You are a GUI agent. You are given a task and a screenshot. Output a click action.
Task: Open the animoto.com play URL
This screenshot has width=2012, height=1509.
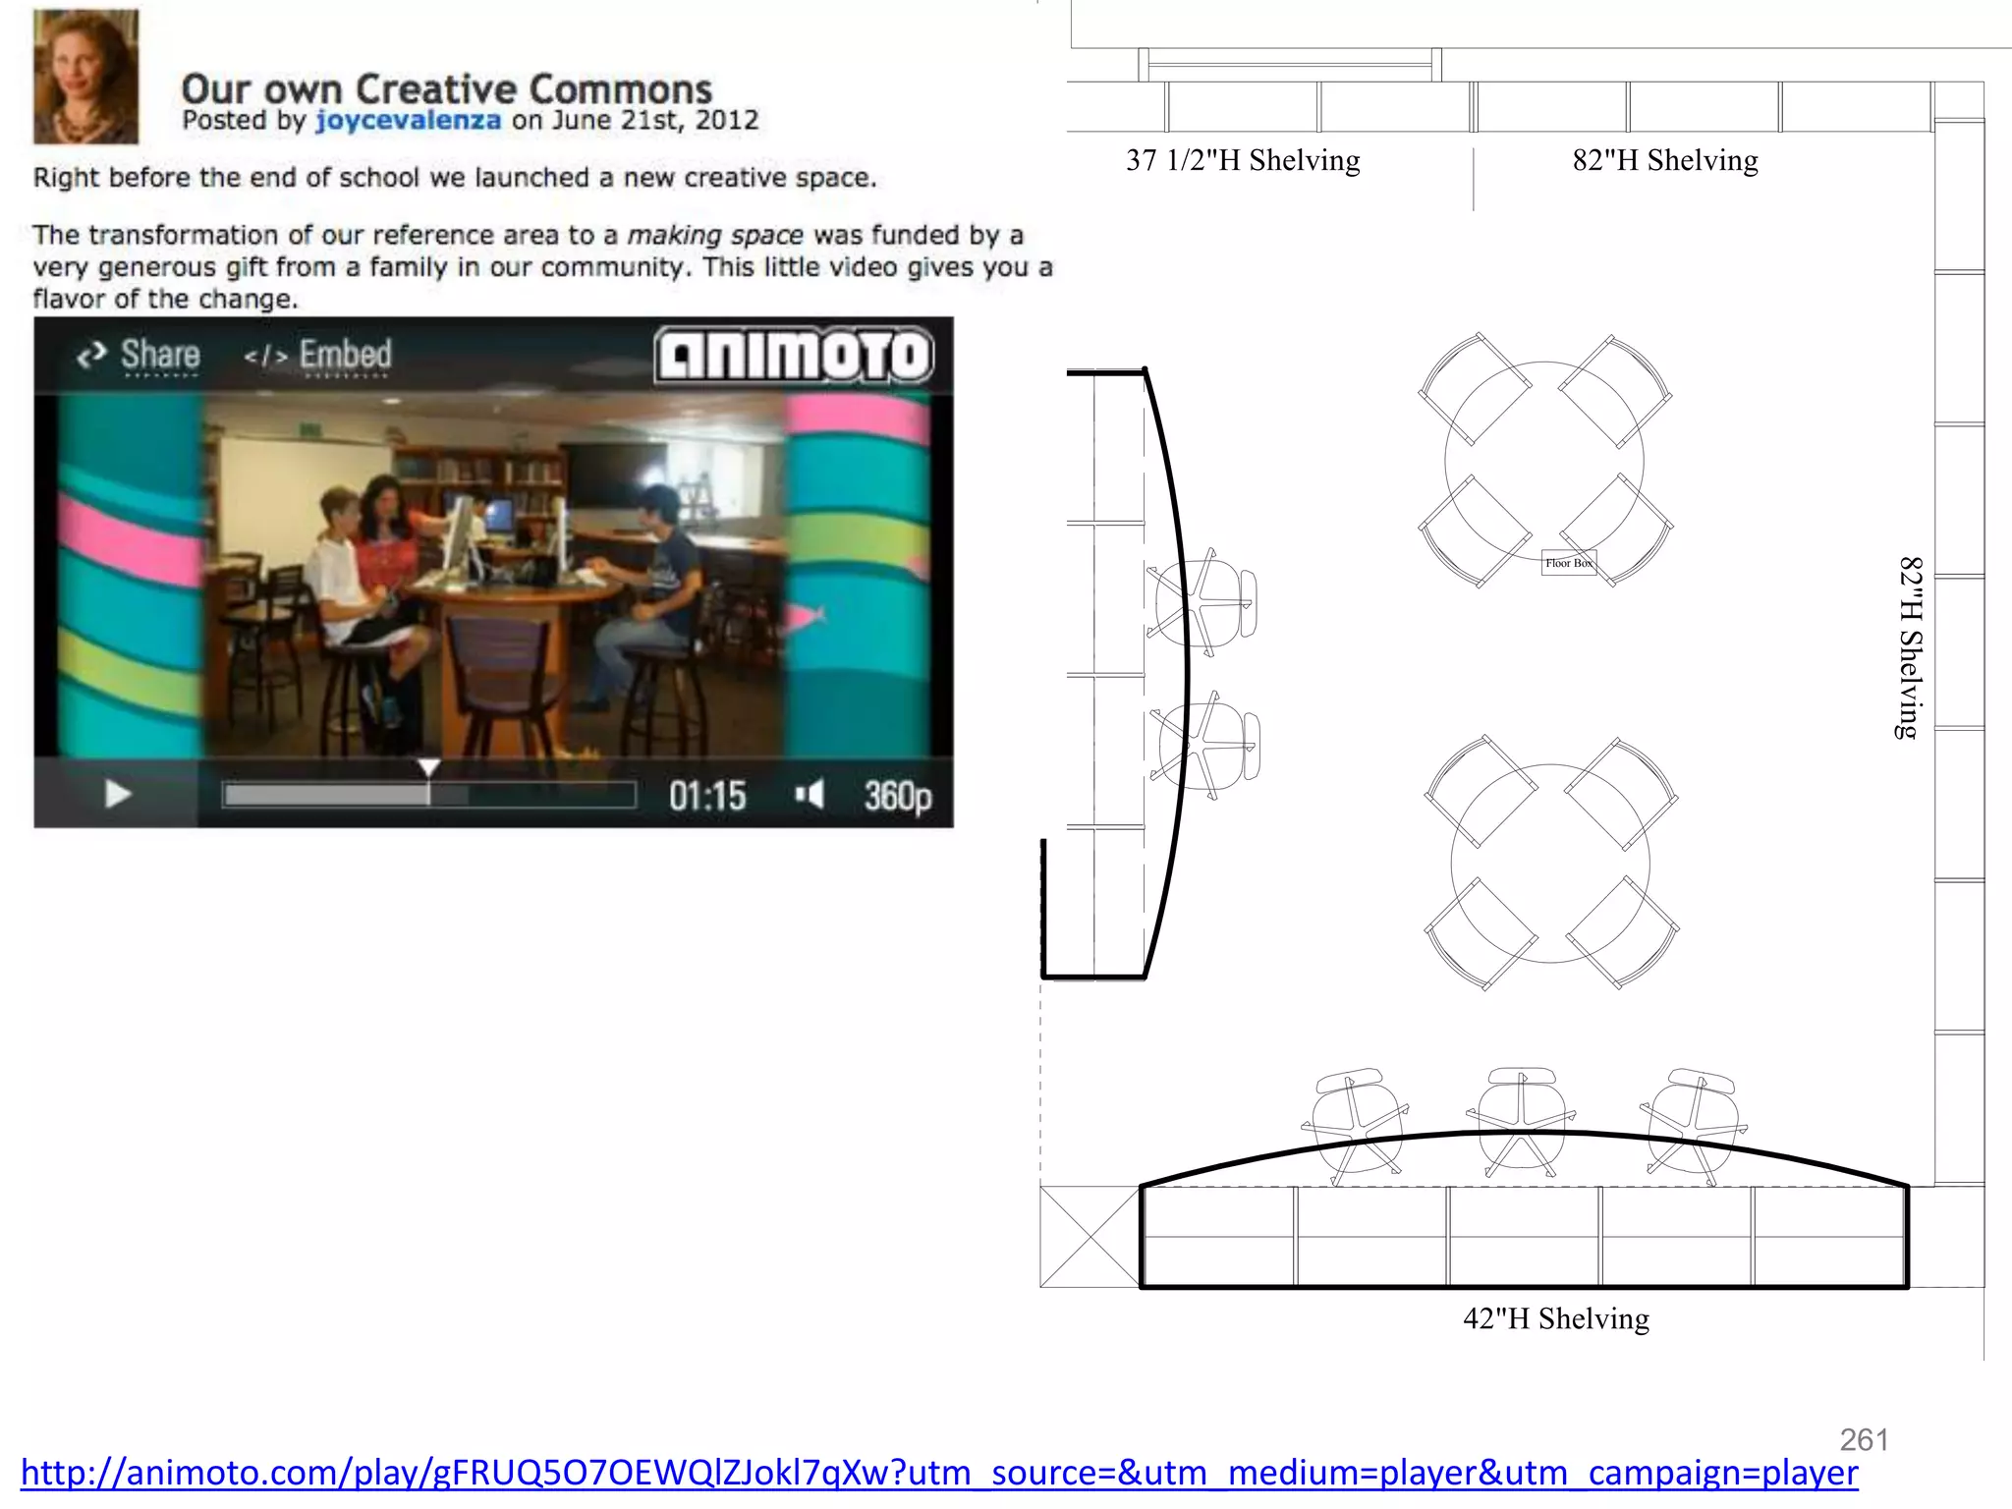coord(938,1473)
